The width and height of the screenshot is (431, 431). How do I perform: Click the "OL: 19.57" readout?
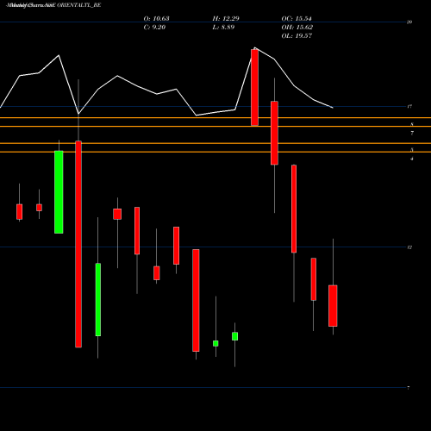click(x=297, y=35)
